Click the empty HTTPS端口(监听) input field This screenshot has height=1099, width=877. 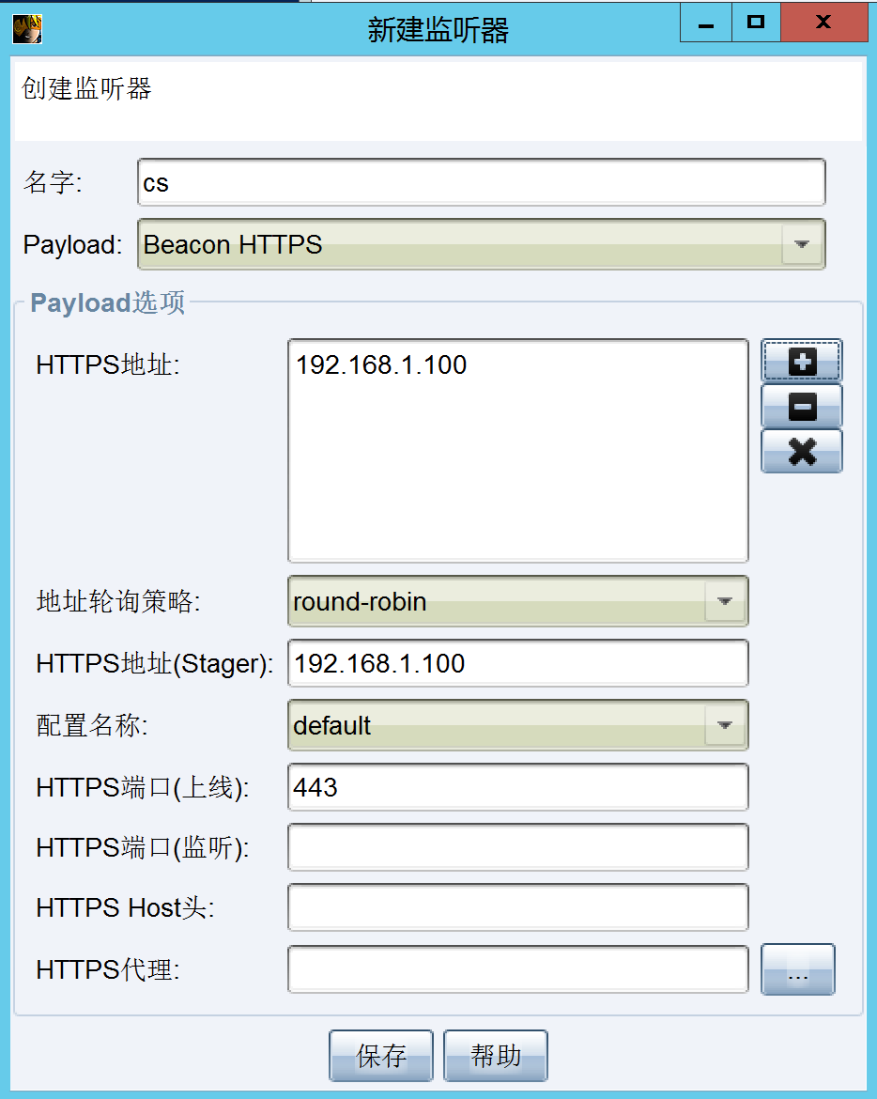pos(517,847)
